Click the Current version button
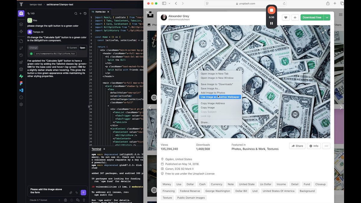 tap(72, 48)
